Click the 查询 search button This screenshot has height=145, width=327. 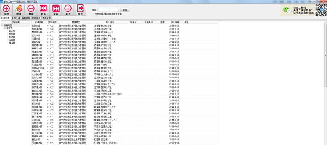coord(125,10)
